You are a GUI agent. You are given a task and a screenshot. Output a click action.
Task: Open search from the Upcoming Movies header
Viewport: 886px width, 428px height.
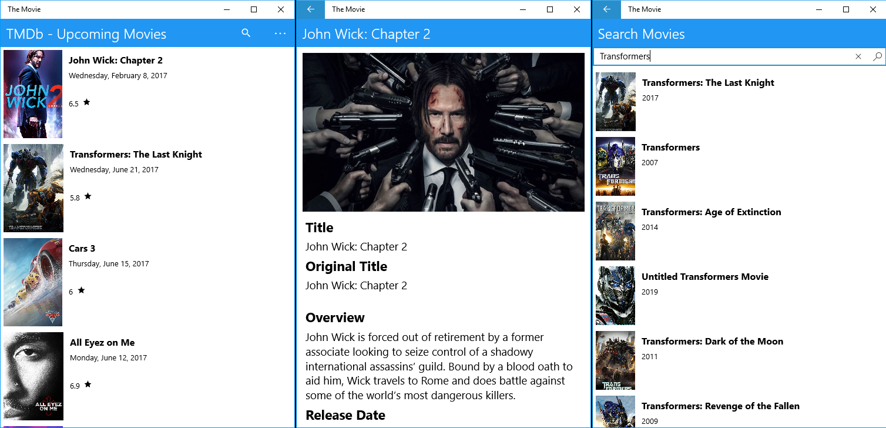coord(246,34)
